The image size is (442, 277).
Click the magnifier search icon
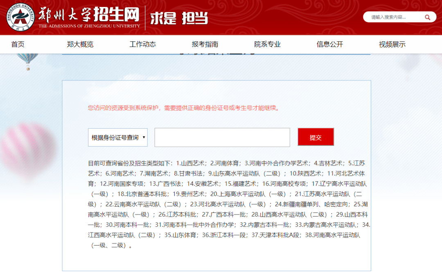point(427,17)
